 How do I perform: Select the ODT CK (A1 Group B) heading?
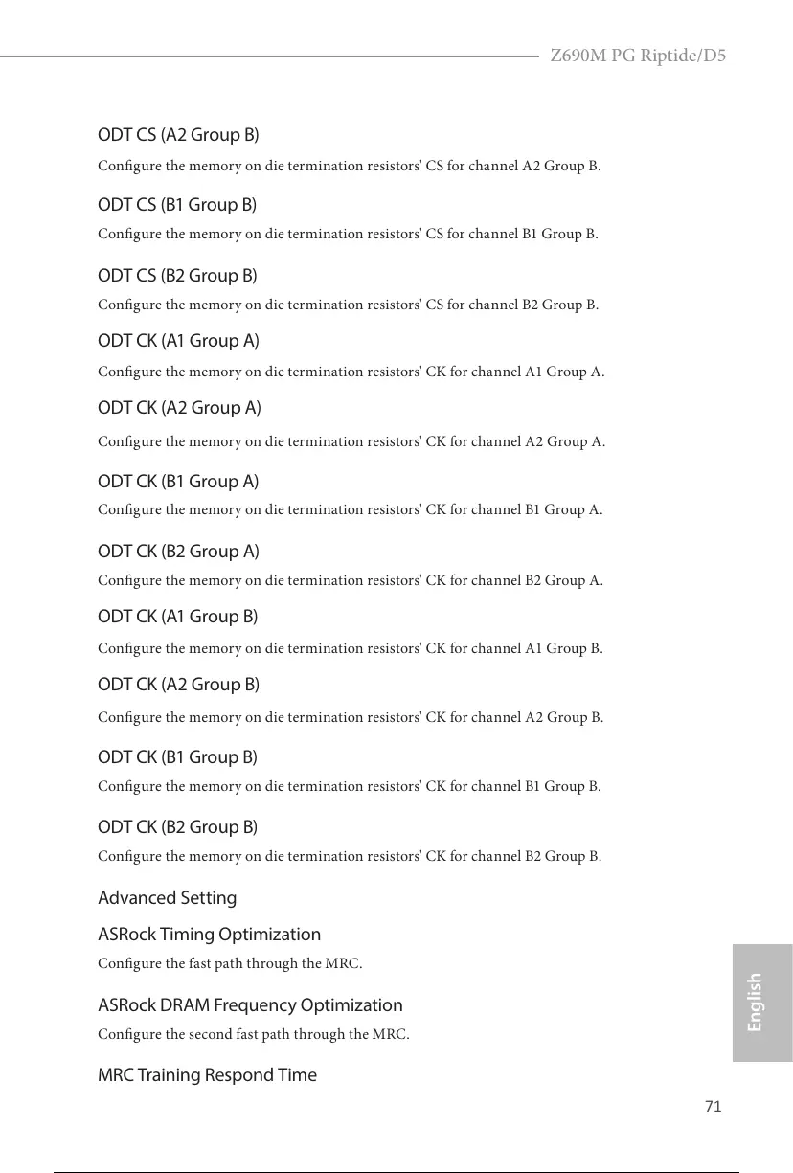pyautogui.click(x=177, y=617)
